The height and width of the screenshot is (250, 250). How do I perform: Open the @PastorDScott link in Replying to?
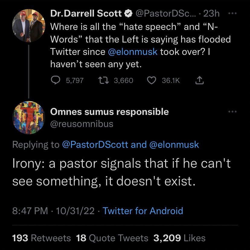95,144
